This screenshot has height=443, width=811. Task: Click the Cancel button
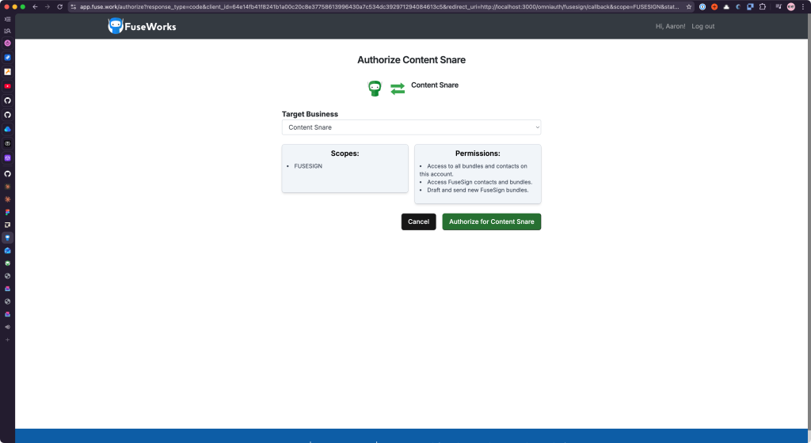coord(418,221)
